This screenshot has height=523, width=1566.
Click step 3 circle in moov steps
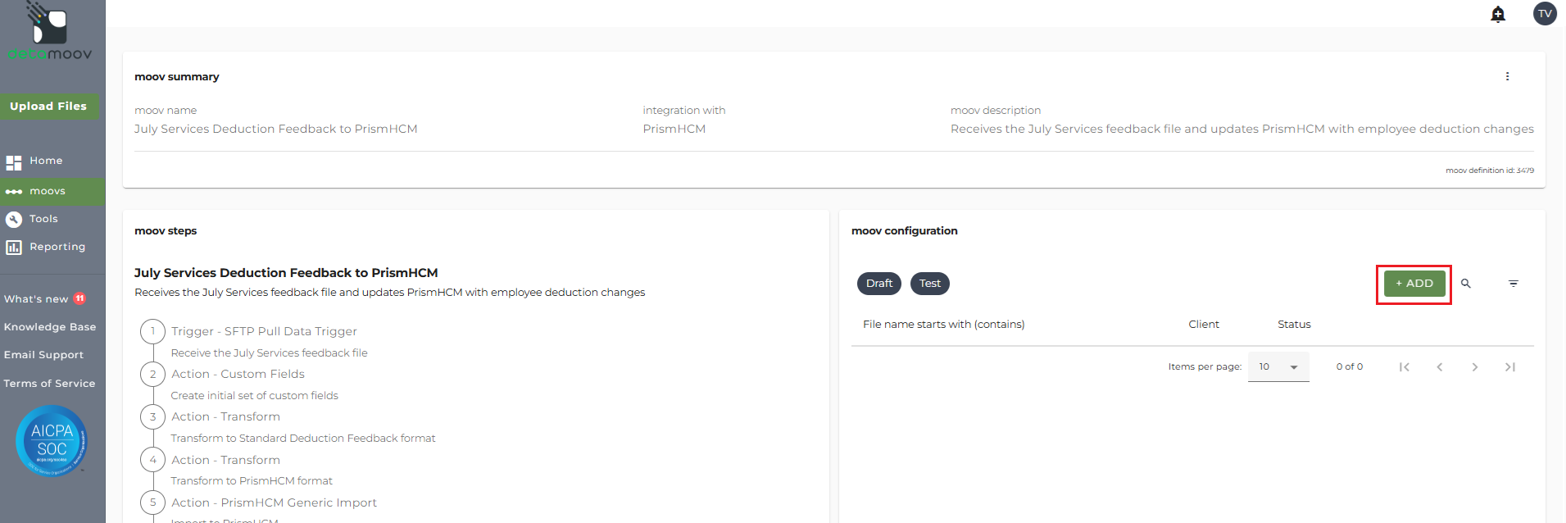coord(152,416)
